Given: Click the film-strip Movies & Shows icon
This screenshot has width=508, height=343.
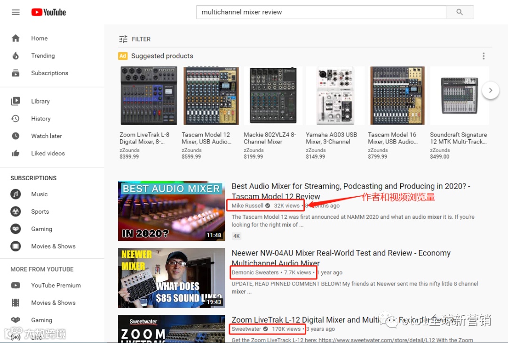Looking at the screenshot, I should [16, 303].
